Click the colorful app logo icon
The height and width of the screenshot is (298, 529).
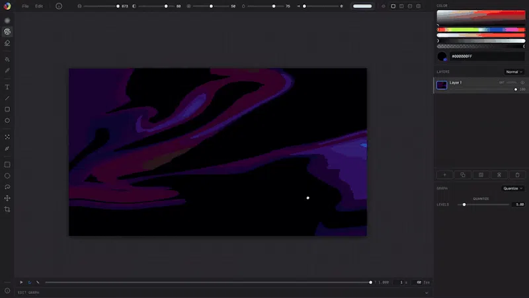(x=7, y=6)
